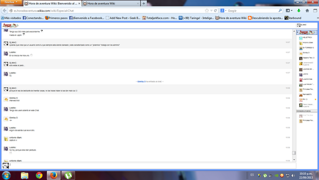Click Antonio Stark avatar on 'captura' message

(x=6, y=139)
